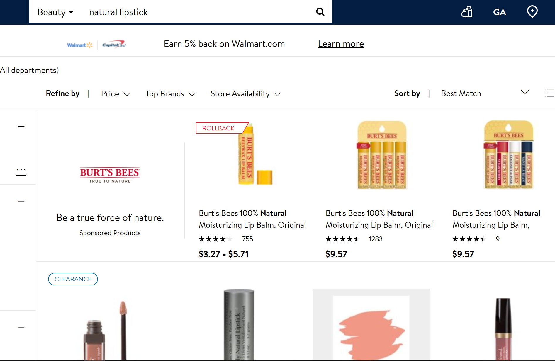Click the store location pin icon
The image size is (555, 361).
pyautogui.click(x=532, y=12)
